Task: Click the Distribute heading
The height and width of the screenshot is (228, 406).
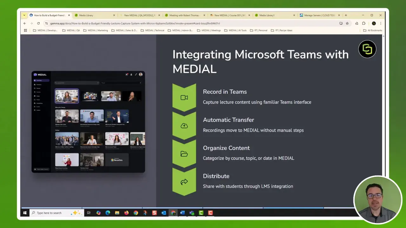Action: 216,176
